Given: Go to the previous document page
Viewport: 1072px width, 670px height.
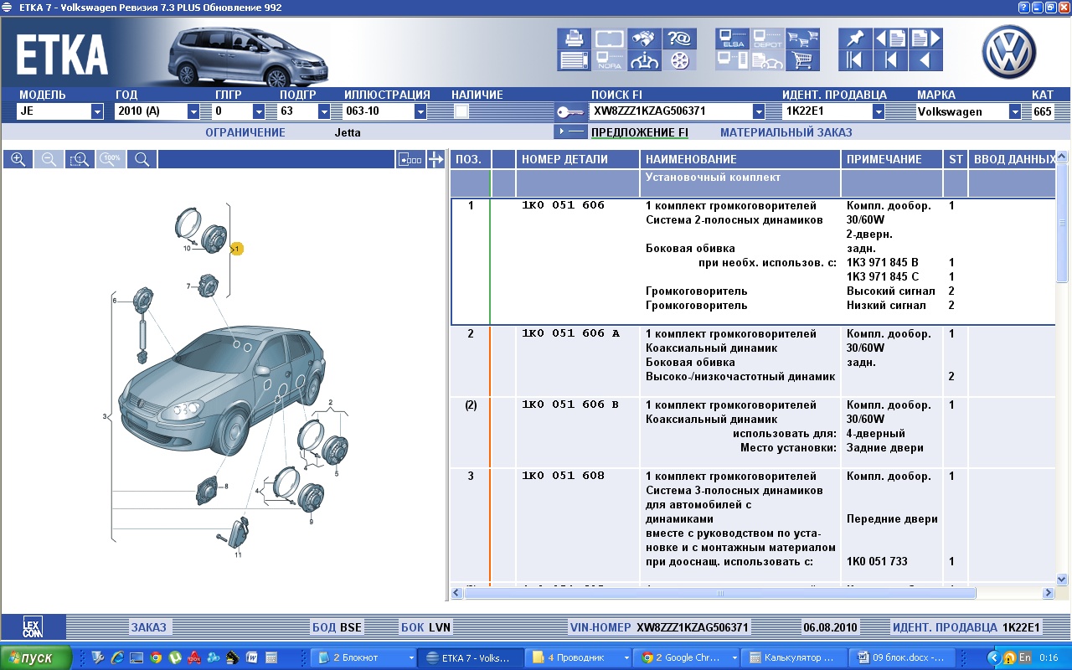Looking at the screenshot, I should tap(891, 39).
